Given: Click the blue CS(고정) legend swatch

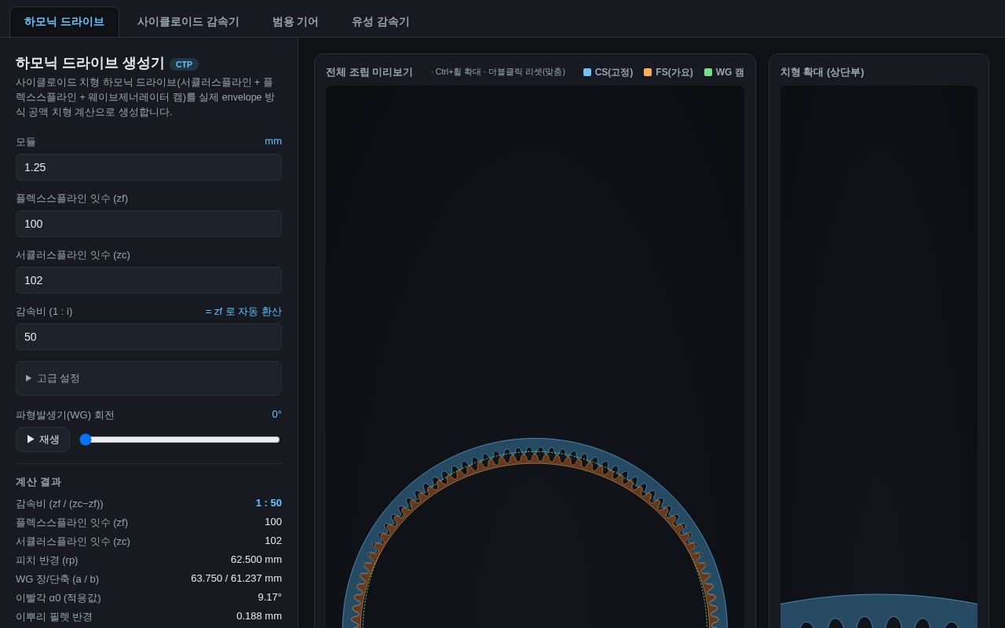Looking at the screenshot, I should (x=587, y=72).
